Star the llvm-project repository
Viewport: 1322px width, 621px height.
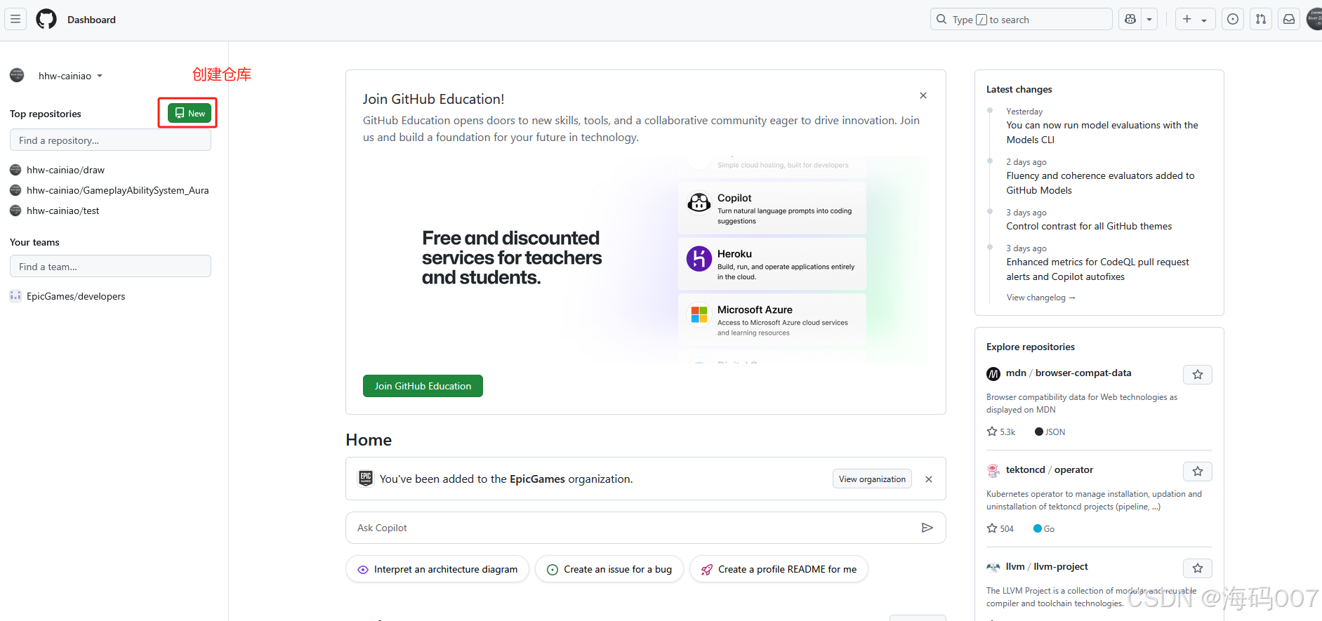point(1198,568)
